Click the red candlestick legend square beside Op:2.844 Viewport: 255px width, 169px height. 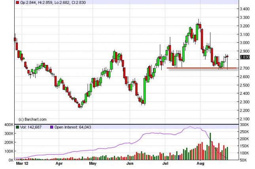click(17, 2)
